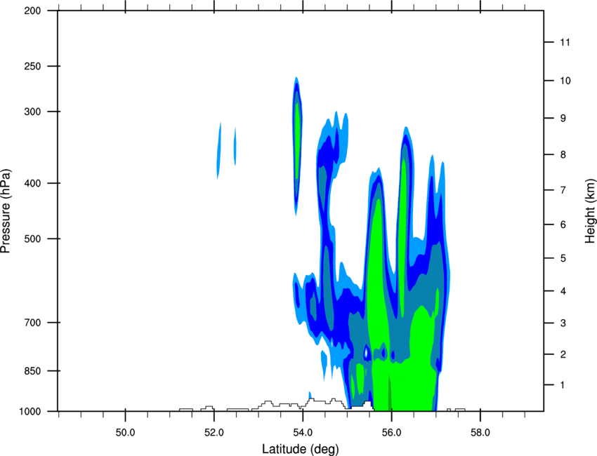
Task: Select the 1000 pressure tick label
Action: (x=30, y=411)
